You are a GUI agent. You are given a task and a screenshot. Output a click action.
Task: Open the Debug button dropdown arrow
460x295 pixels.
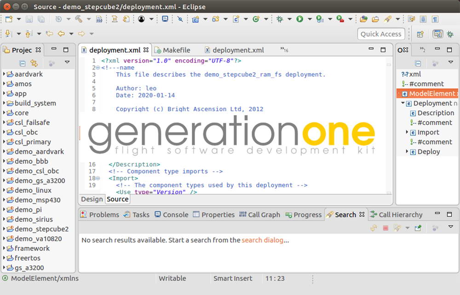(x=289, y=19)
